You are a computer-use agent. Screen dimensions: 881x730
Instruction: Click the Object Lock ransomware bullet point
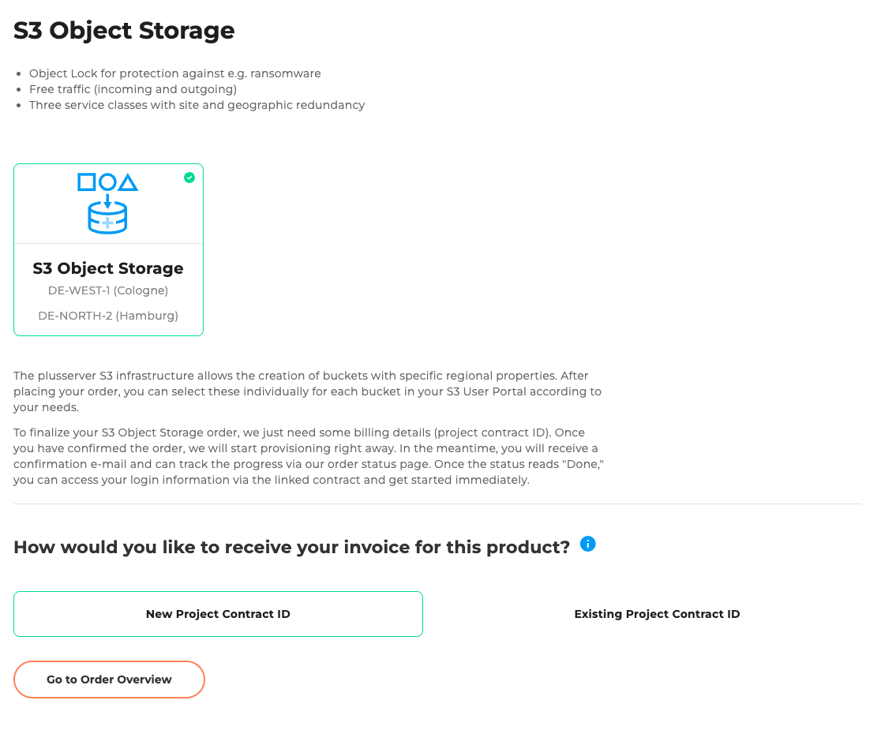coord(174,73)
